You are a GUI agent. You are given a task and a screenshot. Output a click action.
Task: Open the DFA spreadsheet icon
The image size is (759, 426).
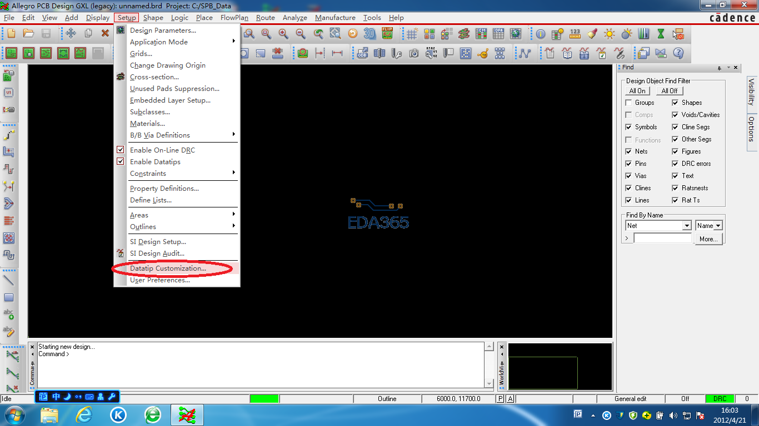(498, 33)
